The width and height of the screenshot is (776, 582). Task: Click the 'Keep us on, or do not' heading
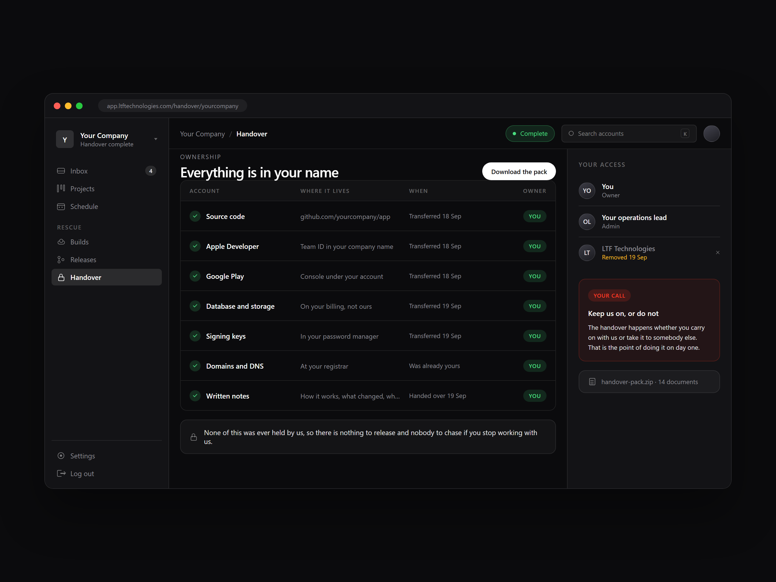tap(623, 314)
